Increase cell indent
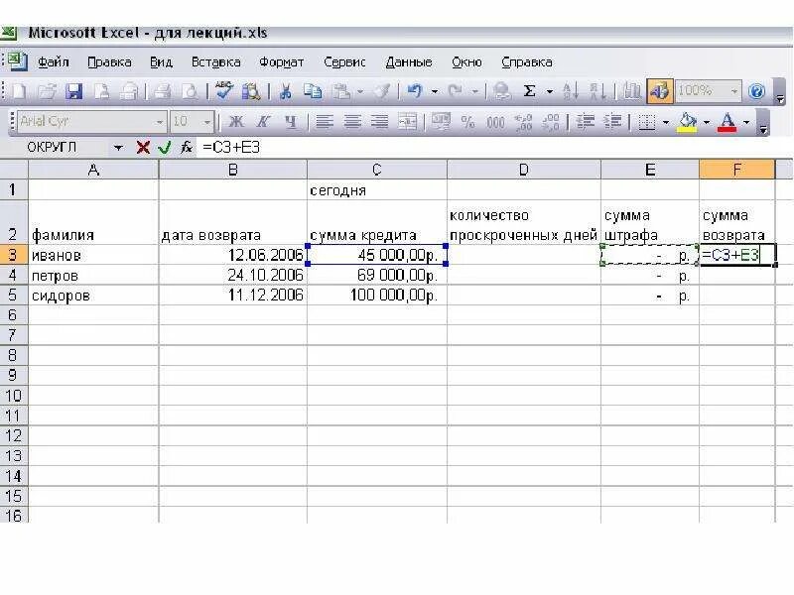The height and width of the screenshot is (595, 794). [612, 121]
